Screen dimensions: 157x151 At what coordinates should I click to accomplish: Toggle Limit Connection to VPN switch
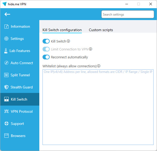point(46,49)
